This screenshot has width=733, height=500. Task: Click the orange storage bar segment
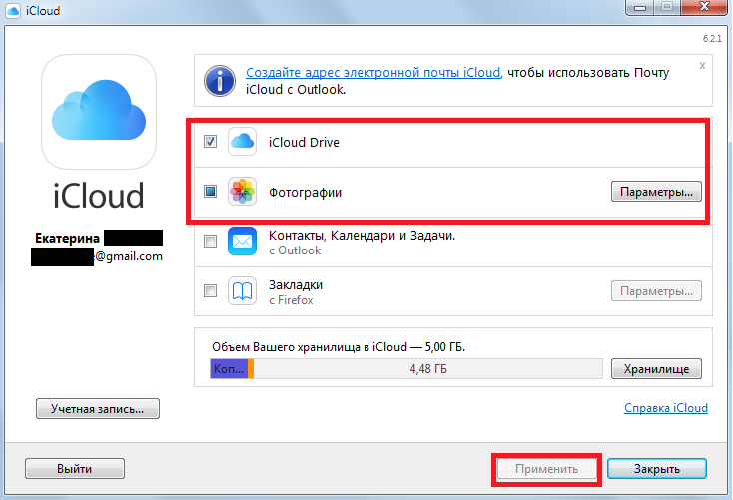(251, 369)
